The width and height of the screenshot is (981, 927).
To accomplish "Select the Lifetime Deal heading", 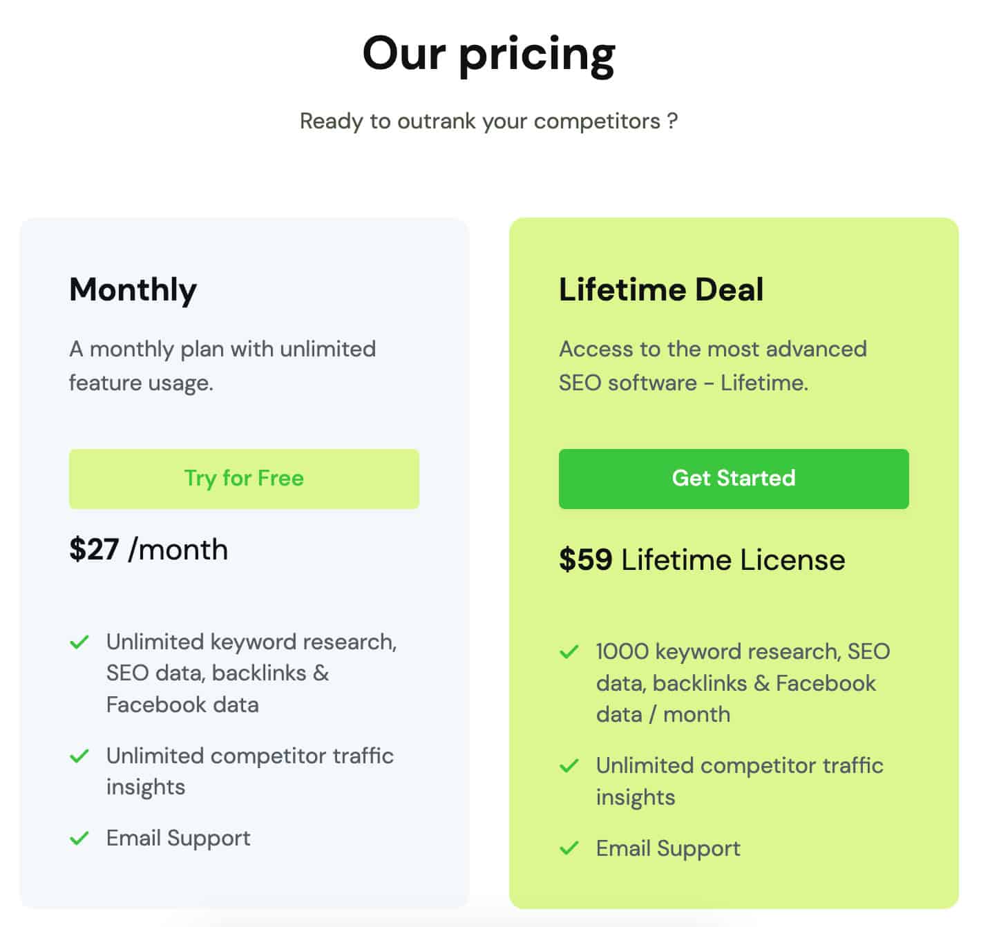I will coord(661,289).
